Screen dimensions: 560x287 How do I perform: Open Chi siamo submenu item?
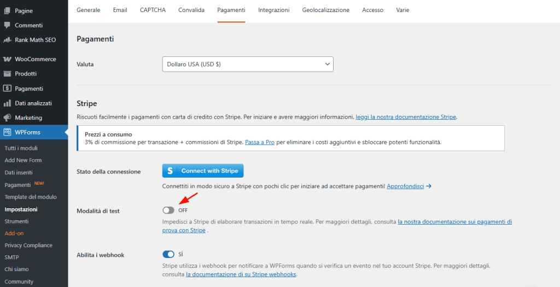coord(16,270)
